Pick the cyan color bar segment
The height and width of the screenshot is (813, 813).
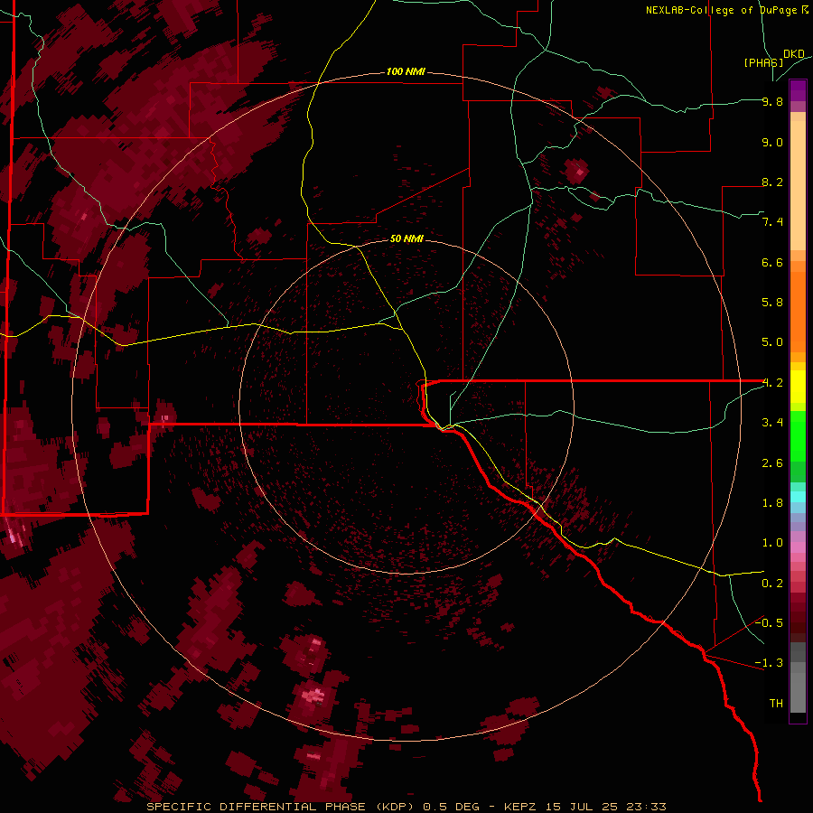click(798, 497)
